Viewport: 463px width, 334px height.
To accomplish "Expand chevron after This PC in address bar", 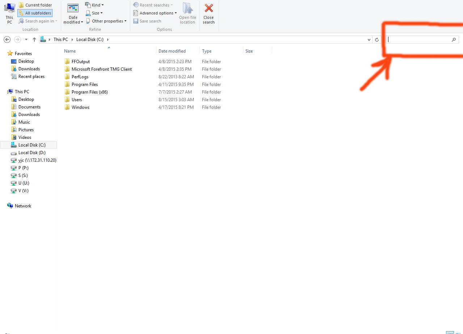I will tap(72, 40).
